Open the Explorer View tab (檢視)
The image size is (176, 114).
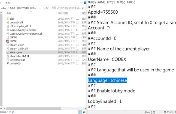8,2
